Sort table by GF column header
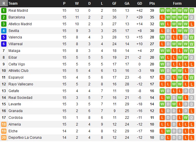 point(114,4)
